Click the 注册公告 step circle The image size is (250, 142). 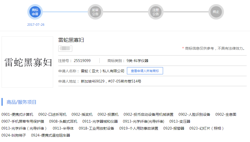click(x=156, y=12)
